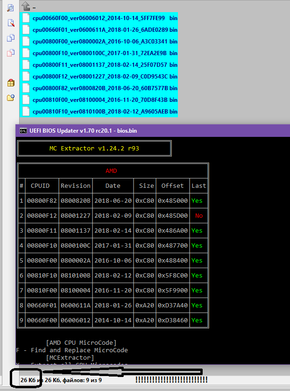Click offset cell 0xD37A40

click(173, 306)
